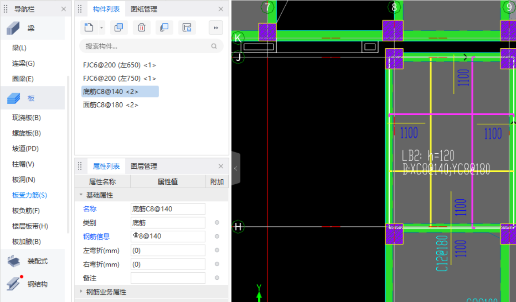
Task: Click the navigation panel scrollbar
Action: point(68,155)
